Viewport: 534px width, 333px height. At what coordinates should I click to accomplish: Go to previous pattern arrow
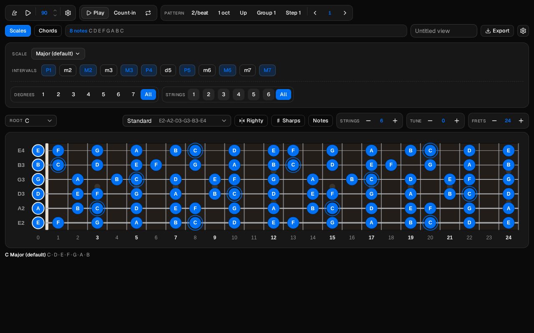pos(315,13)
